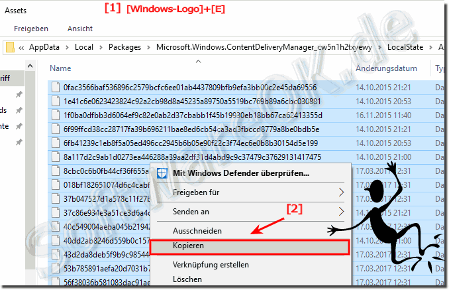449x290 pixels.
Task: Choose Mit Windows Defender überprüfen
Action: point(241,173)
